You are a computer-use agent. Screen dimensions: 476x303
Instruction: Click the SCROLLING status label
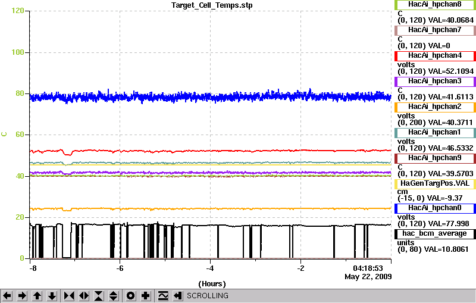[x=207, y=296]
